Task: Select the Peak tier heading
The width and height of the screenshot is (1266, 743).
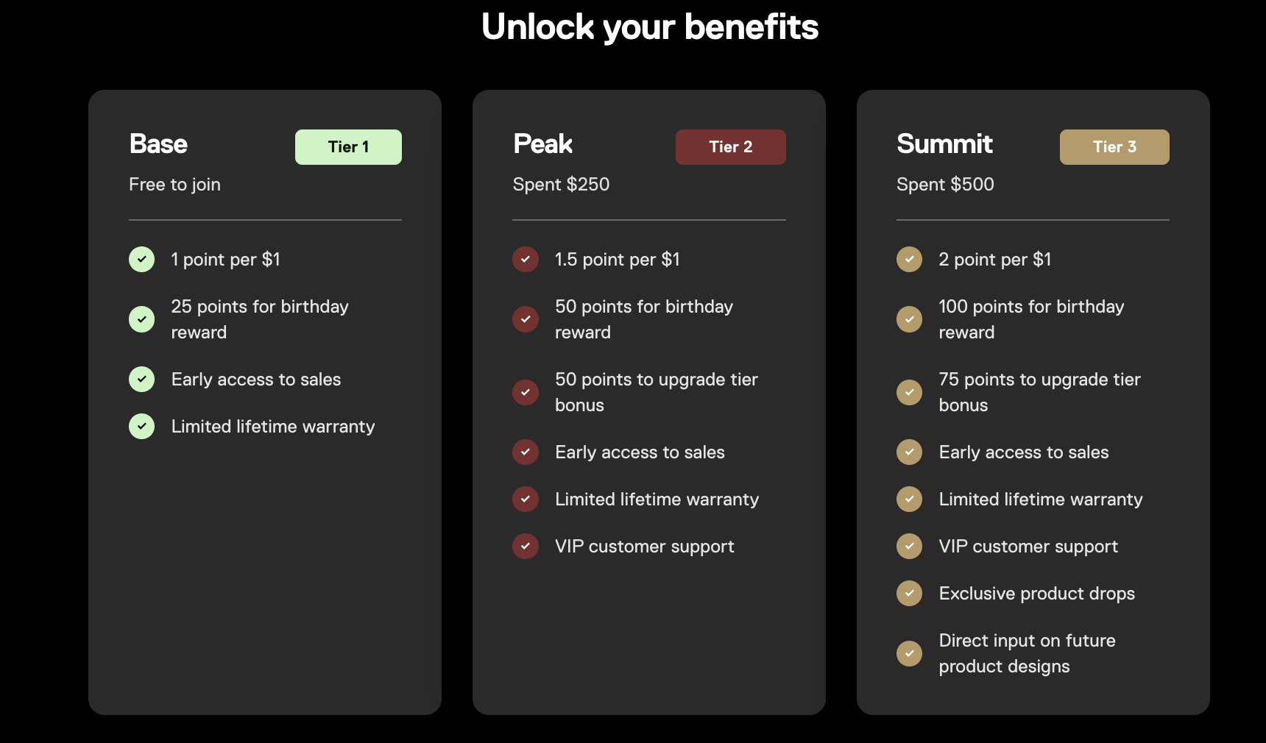Action: pos(542,144)
